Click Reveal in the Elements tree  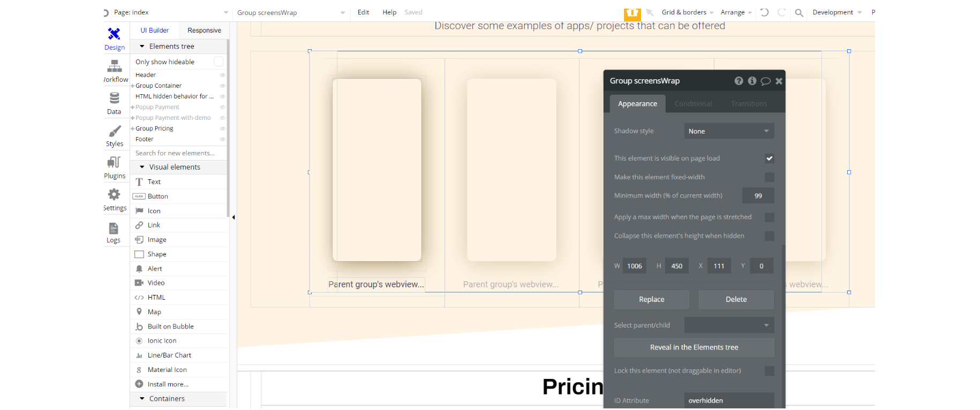pos(693,347)
